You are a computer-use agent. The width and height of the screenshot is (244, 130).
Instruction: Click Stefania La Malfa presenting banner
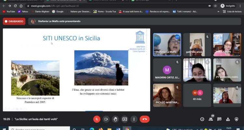(135, 21)
